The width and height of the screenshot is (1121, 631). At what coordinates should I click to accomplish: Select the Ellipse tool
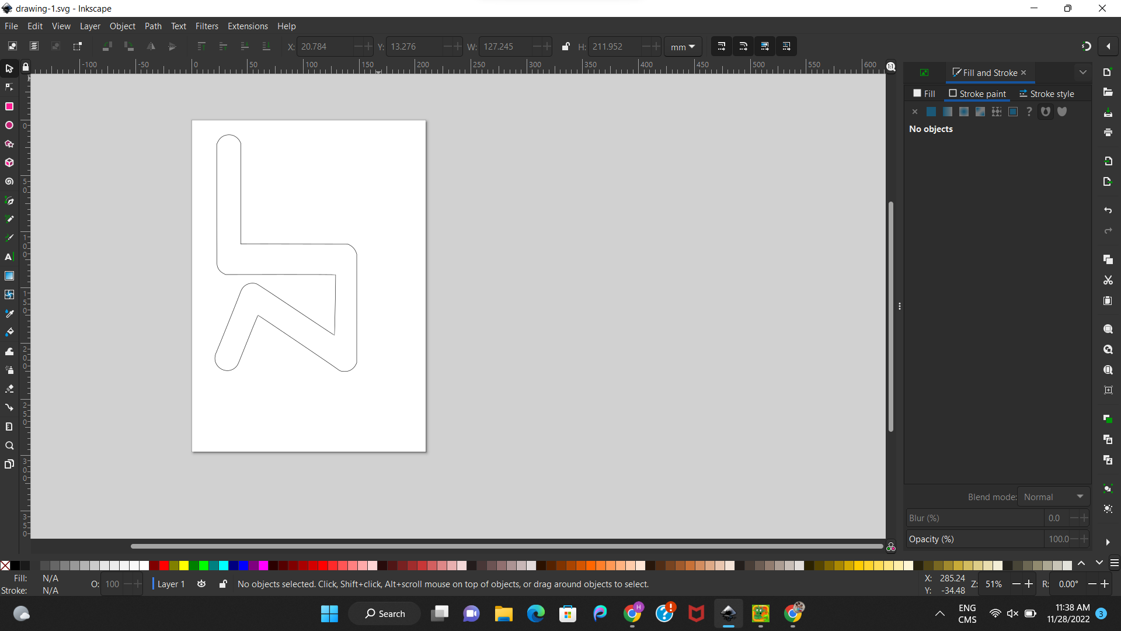(x=9, y=125)
